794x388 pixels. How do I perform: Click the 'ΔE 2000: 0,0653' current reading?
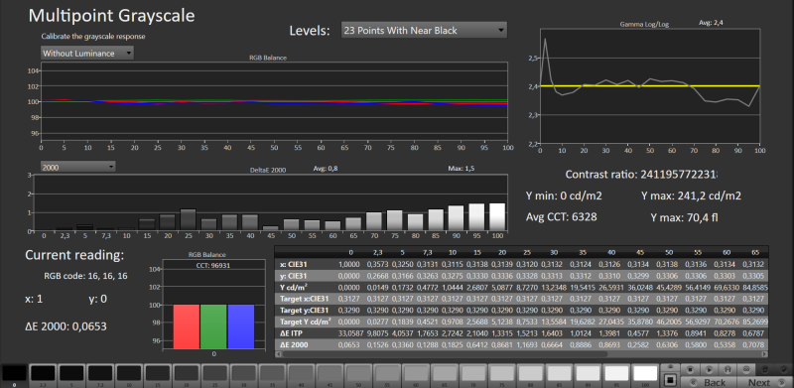point(66,326)
